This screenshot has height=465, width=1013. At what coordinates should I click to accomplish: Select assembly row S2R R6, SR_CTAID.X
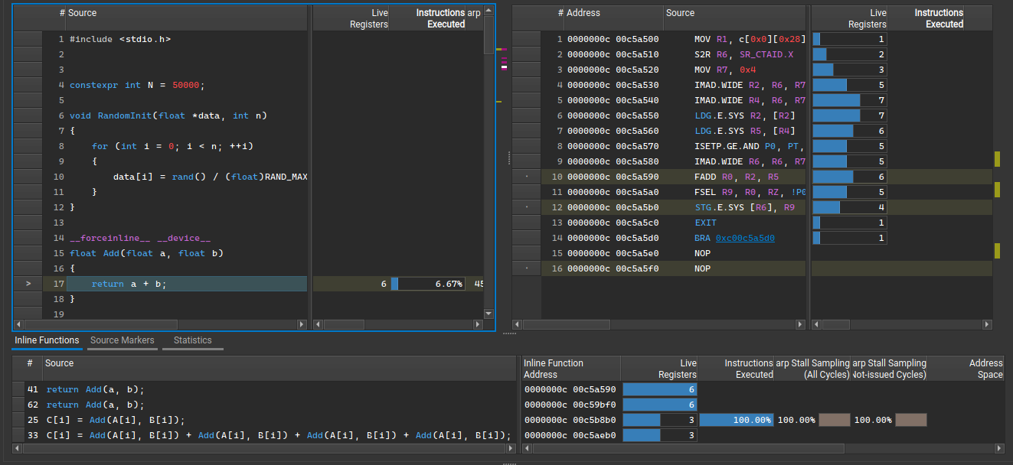[673, 54]
